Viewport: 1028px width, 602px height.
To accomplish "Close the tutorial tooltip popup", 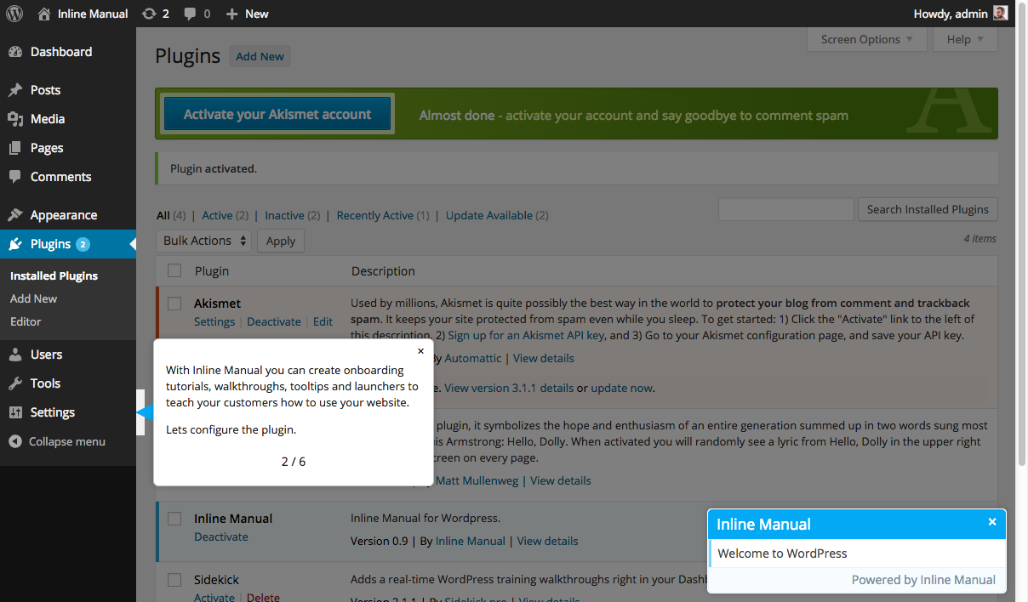I will tap(420, 350).
